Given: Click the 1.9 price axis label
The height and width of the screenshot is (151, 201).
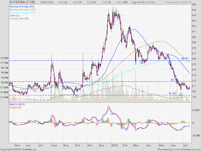Looking at the screenshot, I should (x=194, y=97).
